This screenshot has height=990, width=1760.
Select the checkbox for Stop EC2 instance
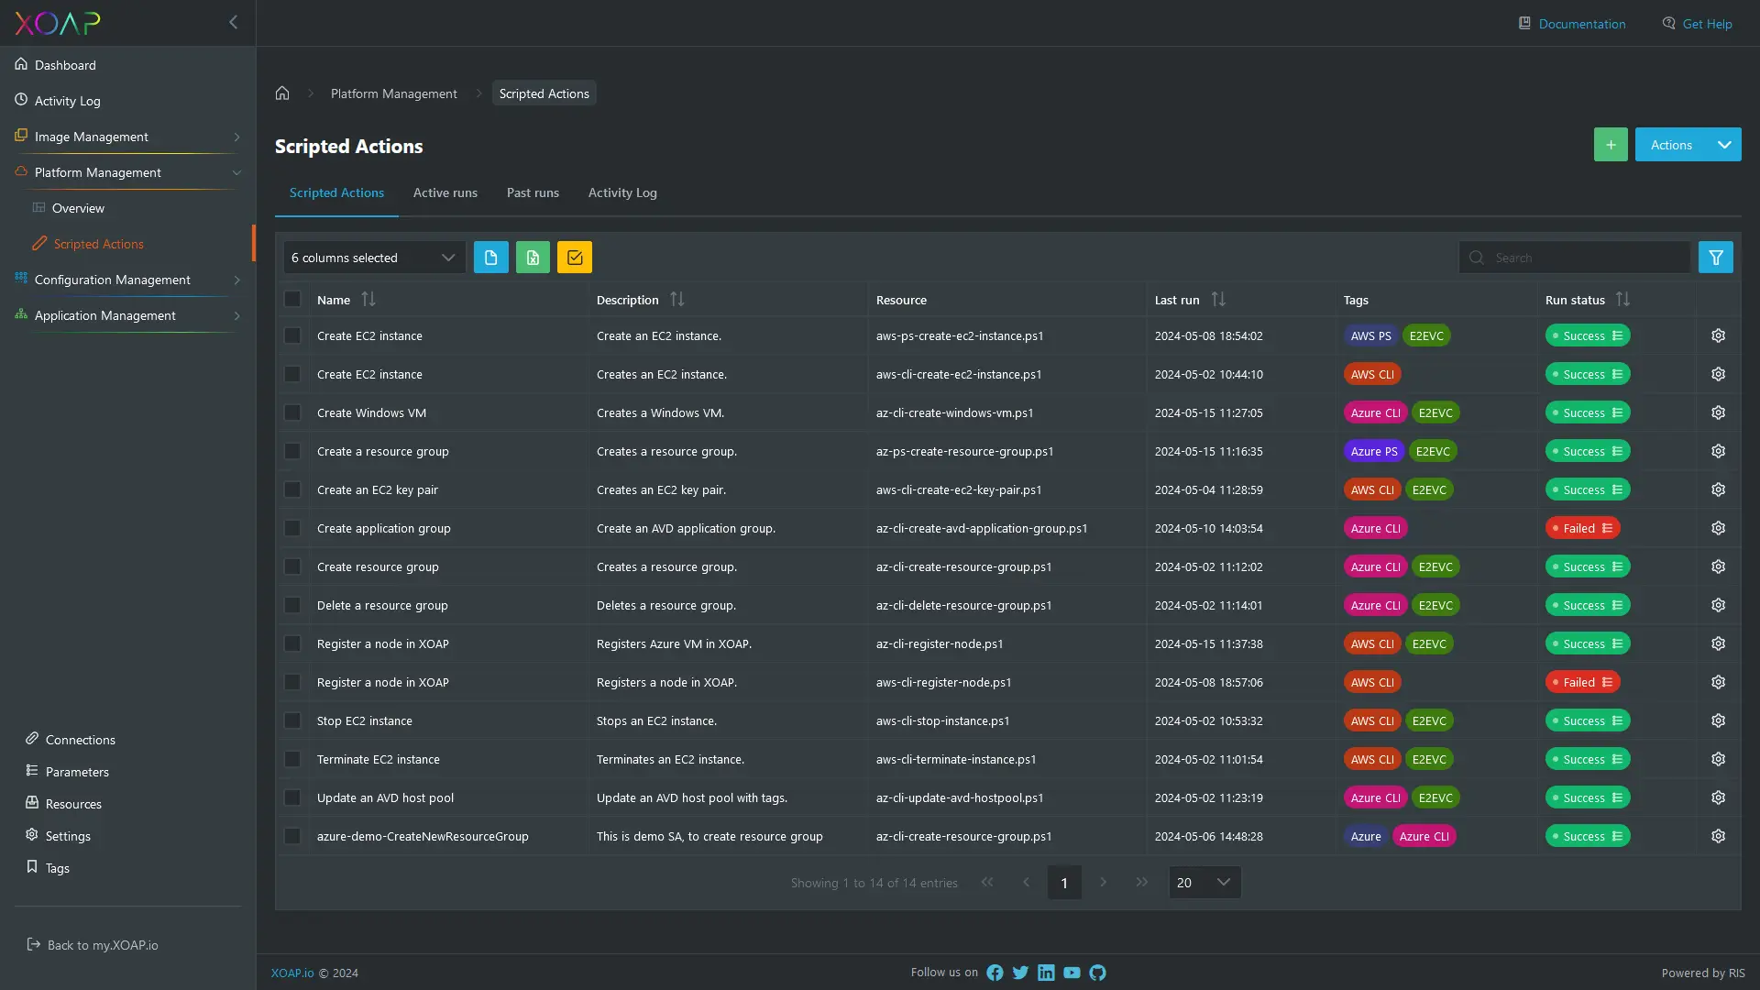[291, 720]
